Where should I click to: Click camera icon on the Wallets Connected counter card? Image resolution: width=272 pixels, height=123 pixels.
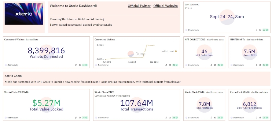coord(80,65)
